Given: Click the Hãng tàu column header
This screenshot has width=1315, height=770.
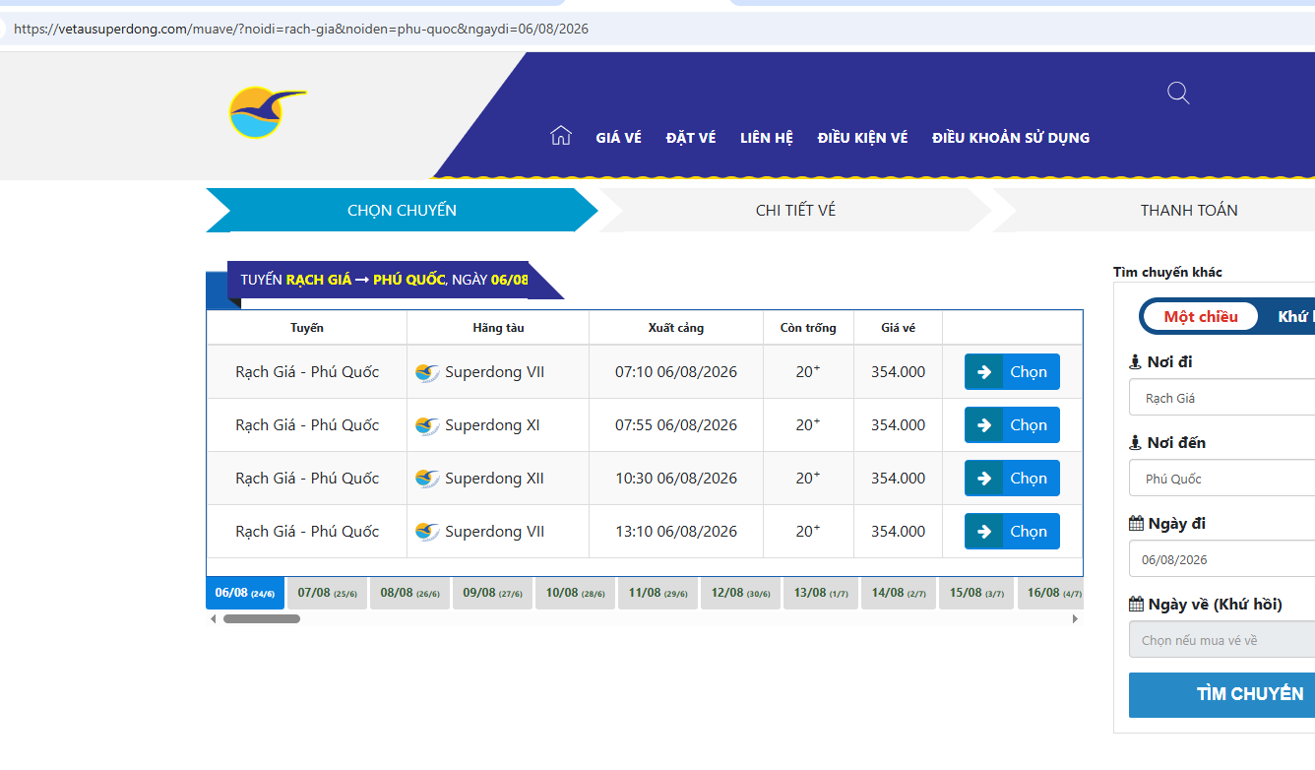Looking at the screenshot, I should click(x=498, y=328).
